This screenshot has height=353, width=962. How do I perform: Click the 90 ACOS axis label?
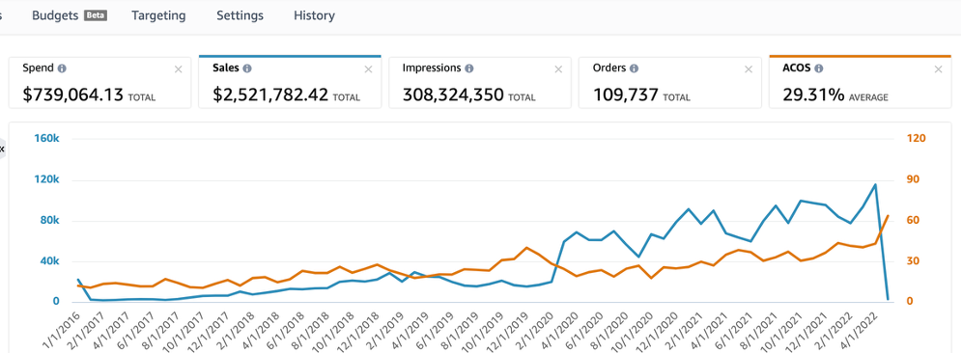pos(913,179)
